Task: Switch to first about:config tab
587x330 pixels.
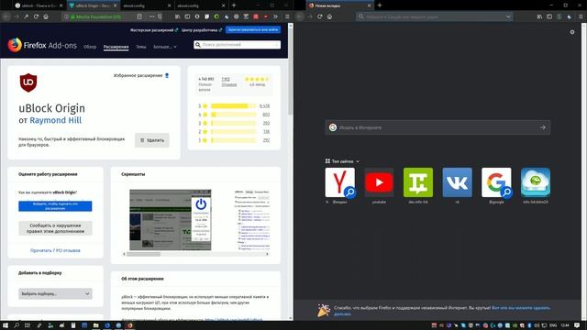Action: click(147, 5)
